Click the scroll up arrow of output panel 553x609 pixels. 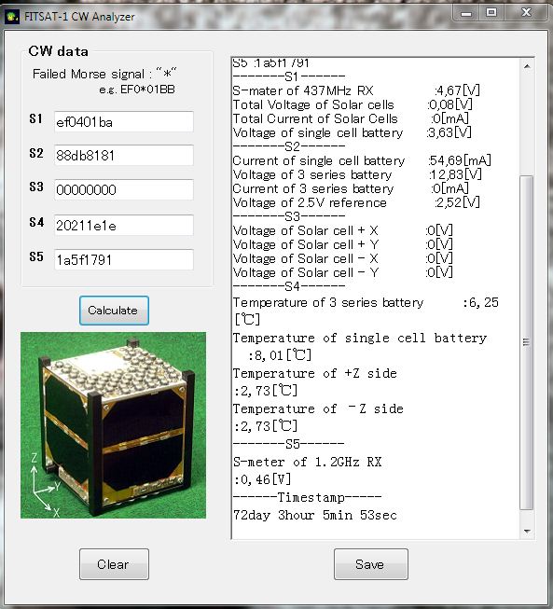pos(527,66)
